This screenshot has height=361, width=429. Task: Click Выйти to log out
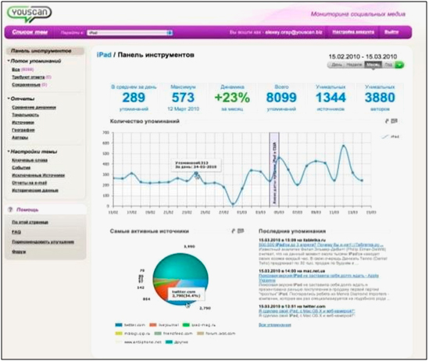(x=391, y=32)
